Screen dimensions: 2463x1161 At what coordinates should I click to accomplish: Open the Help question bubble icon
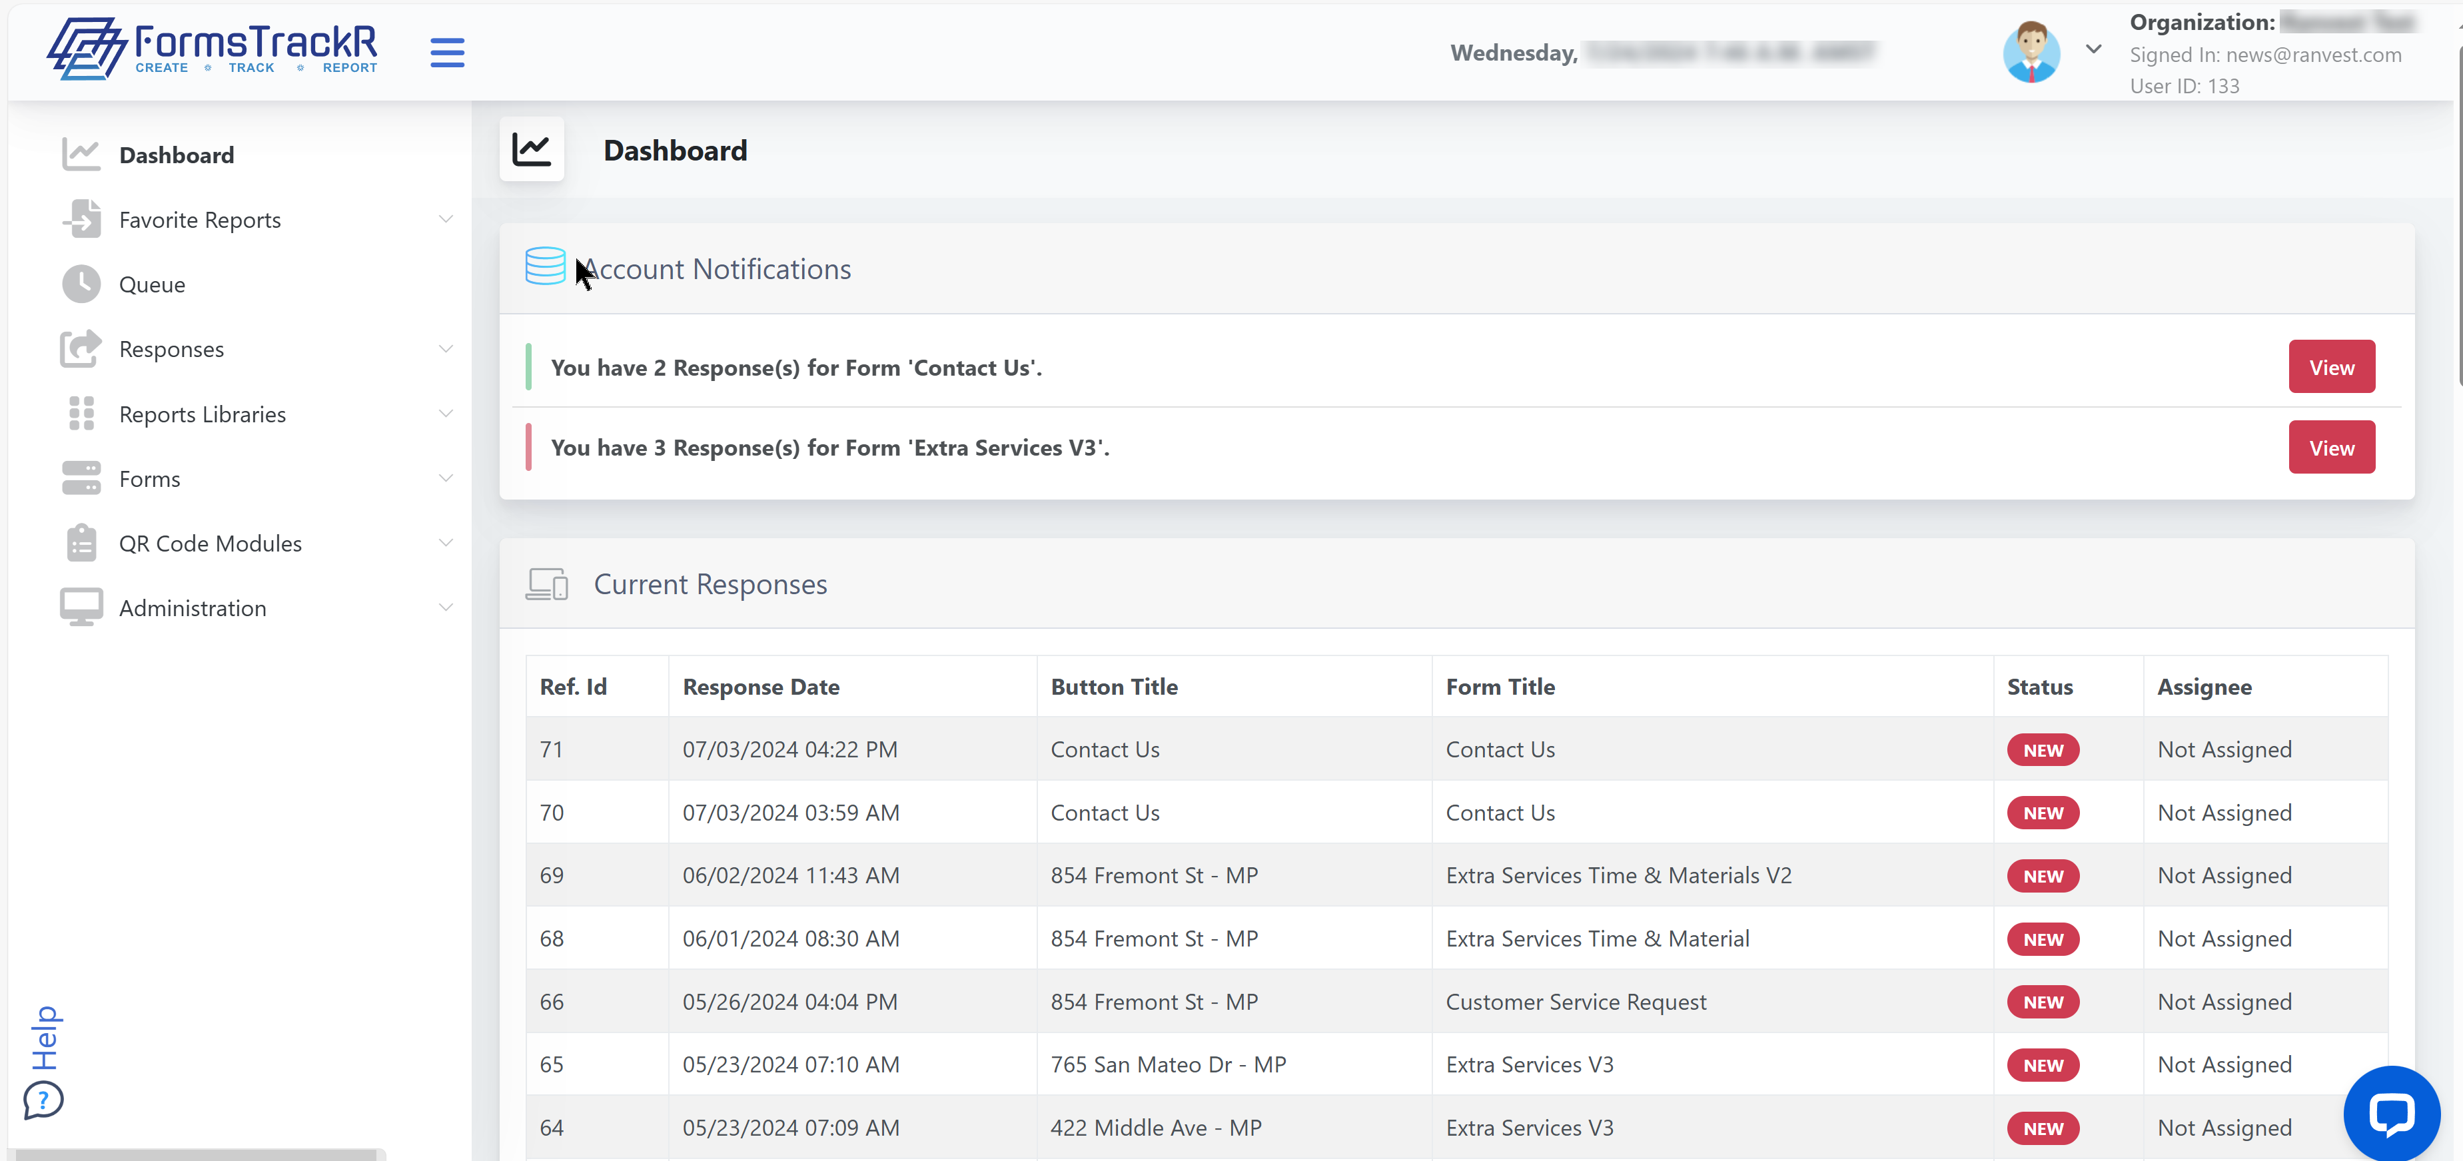tap(43, 1100)
